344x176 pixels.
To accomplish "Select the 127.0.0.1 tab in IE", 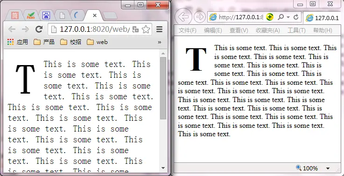I will coord(322,18).
